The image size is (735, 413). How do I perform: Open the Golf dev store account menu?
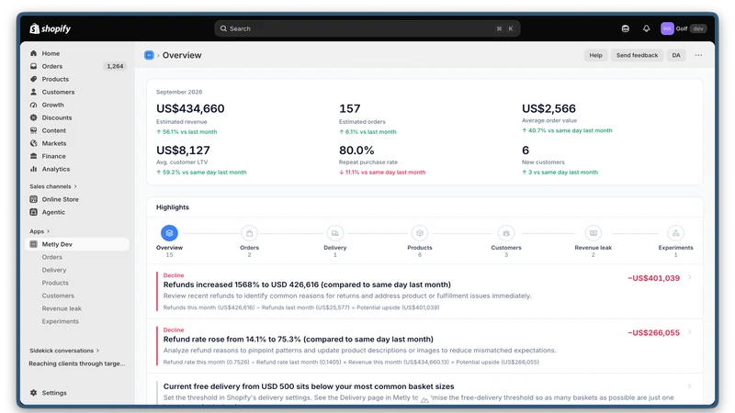[683, 28]
